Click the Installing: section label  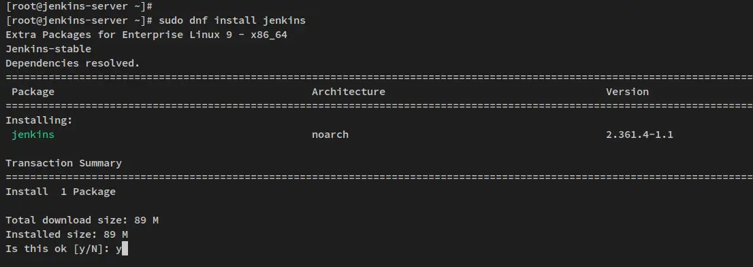click(39, 120)
